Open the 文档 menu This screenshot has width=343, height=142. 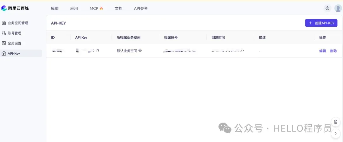click(x=118, y=9)
